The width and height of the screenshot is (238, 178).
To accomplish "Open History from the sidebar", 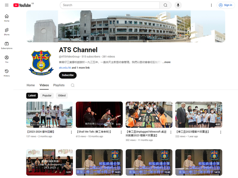I will coord(7,73).
